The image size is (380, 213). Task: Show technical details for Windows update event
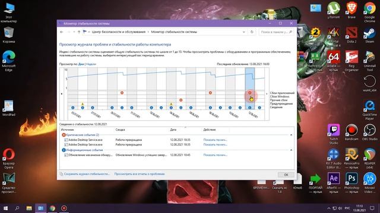point(215,155)
